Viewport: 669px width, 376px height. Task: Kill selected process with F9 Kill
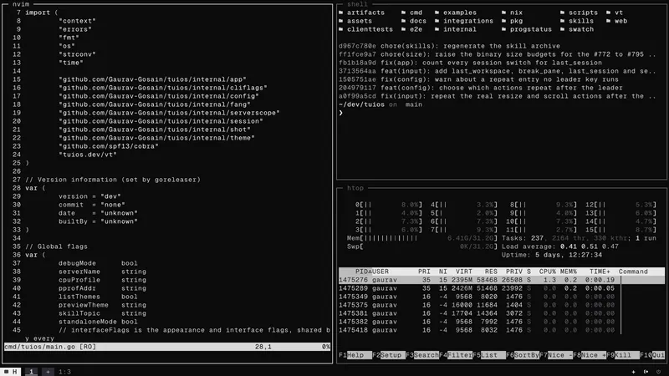click(x=622, y=355)
